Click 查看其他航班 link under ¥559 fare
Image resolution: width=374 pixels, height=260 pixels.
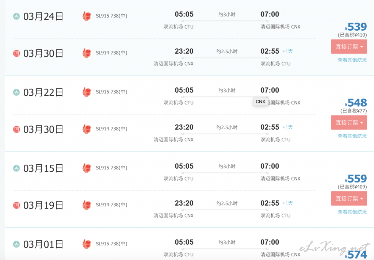click(x=352, y=211)
